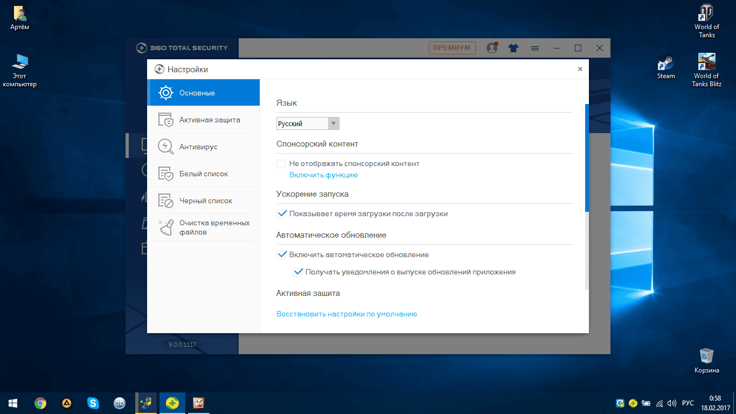Launch Google Chrome from the taskbar
The width and height of the screenshot is (736, 414).
[40, 403]
